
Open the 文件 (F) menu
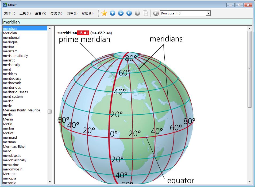coord(10,13)
